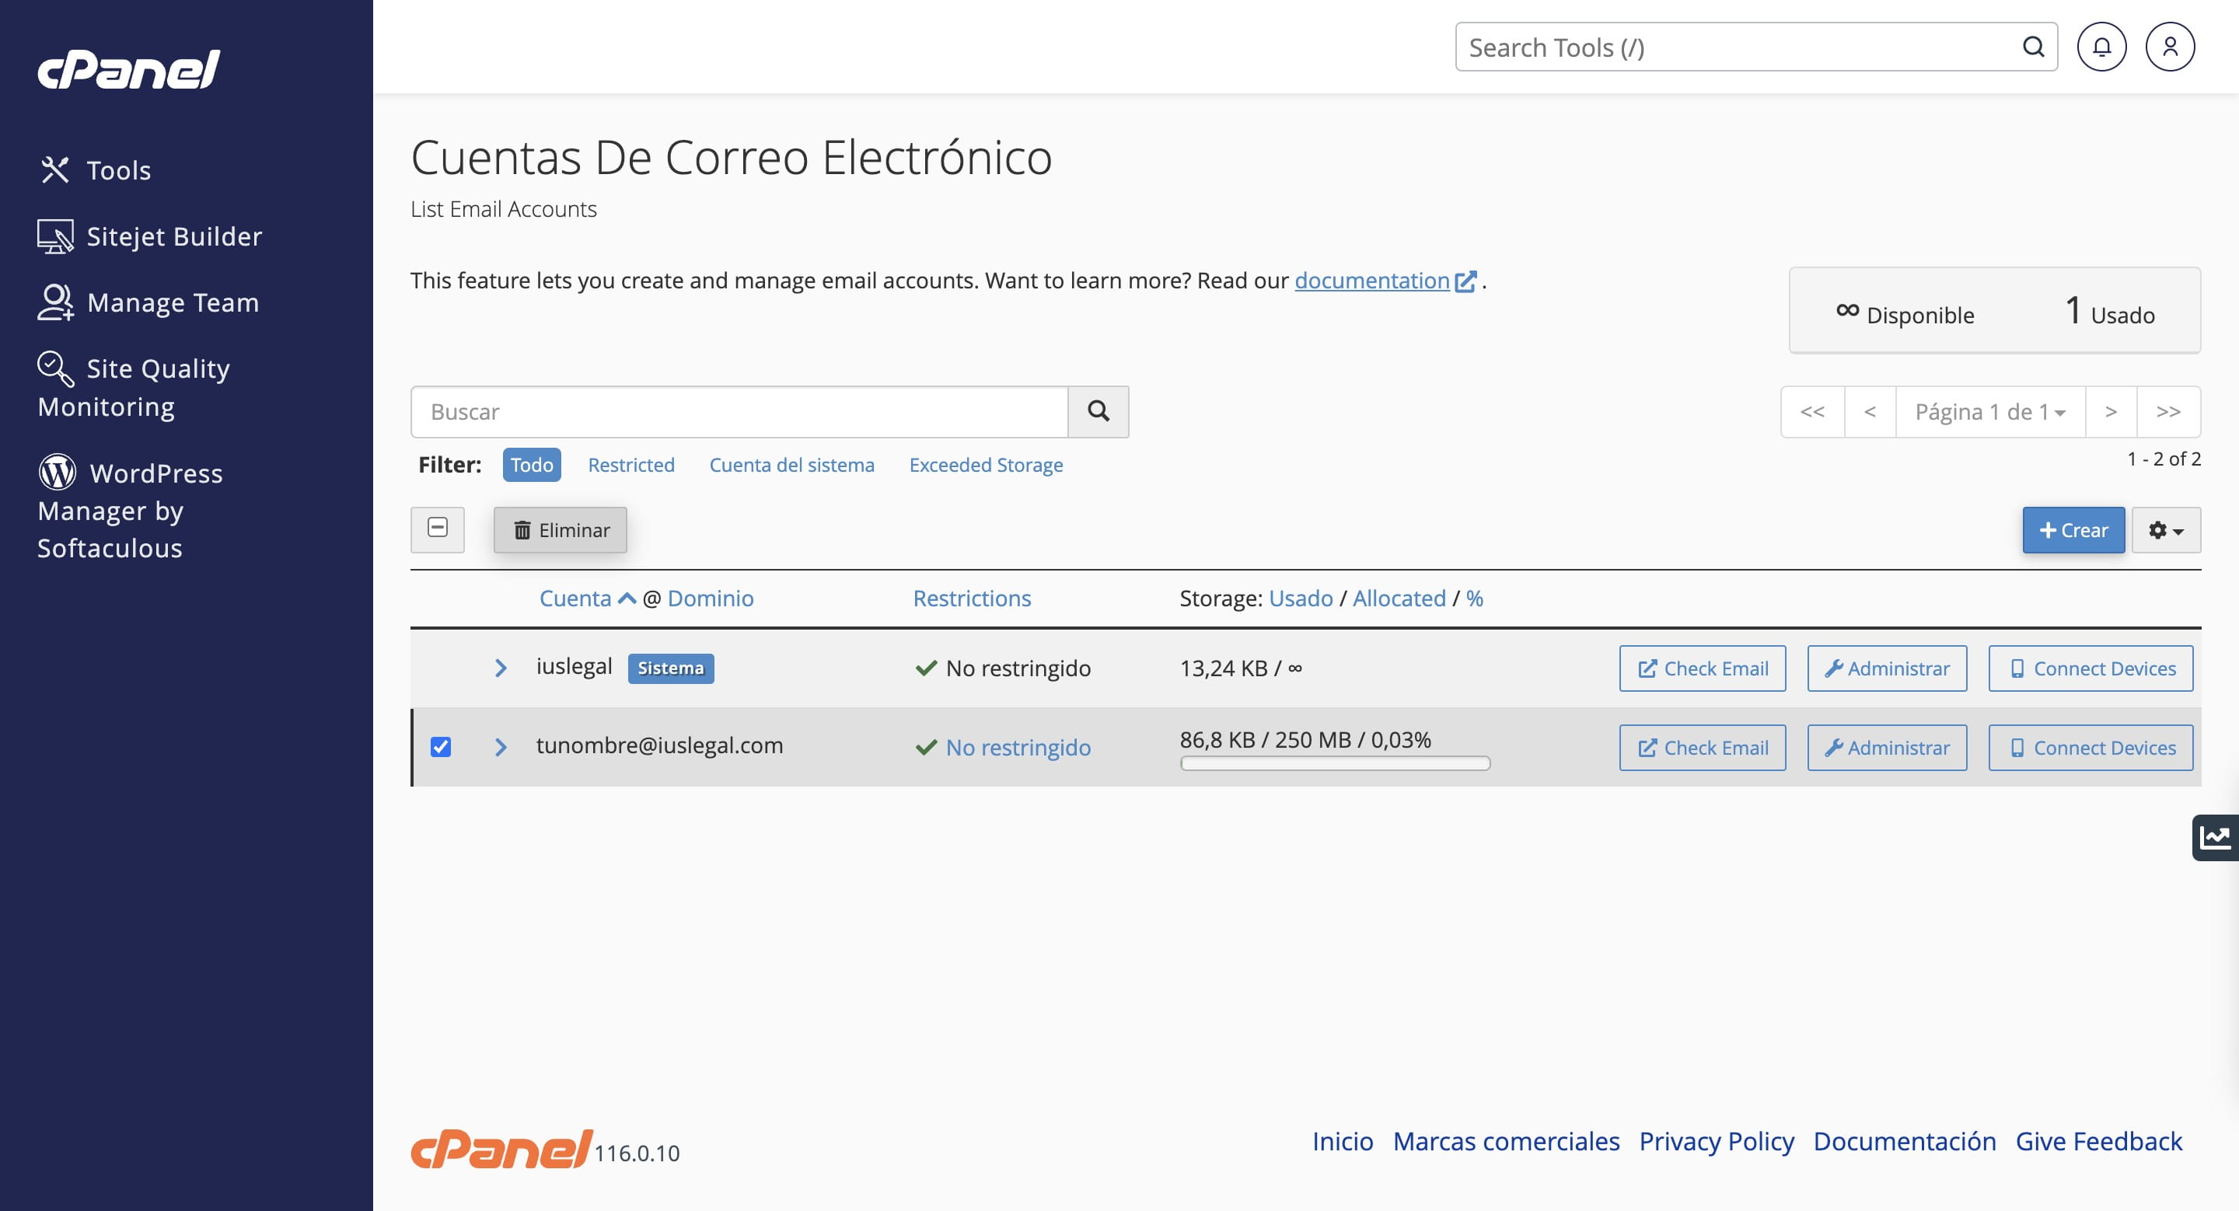This screenshot has width=2239, height=1211.
Task: Click the magnifier search button next to Buscar
Action: click(x=1098, y=412)
